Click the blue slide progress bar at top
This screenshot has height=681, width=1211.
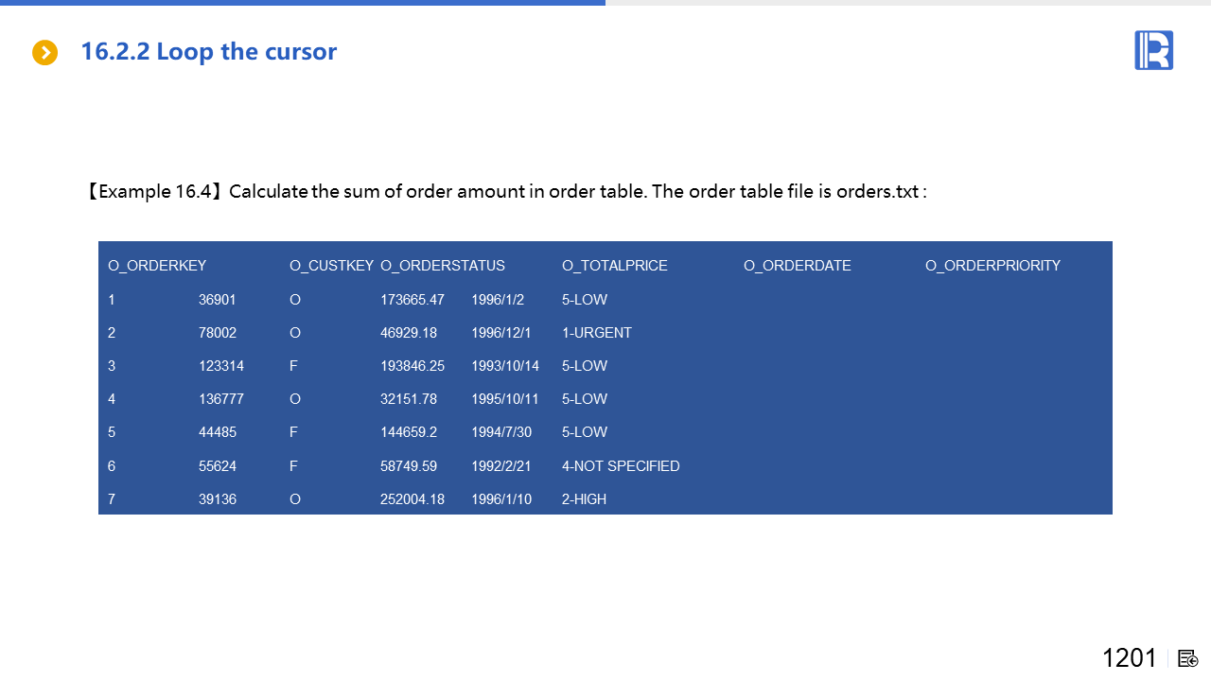[303, 3]
